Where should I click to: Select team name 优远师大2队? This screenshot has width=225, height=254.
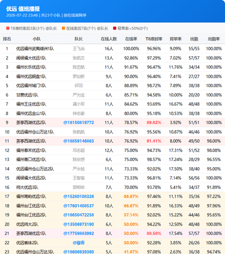pos(27,224)
